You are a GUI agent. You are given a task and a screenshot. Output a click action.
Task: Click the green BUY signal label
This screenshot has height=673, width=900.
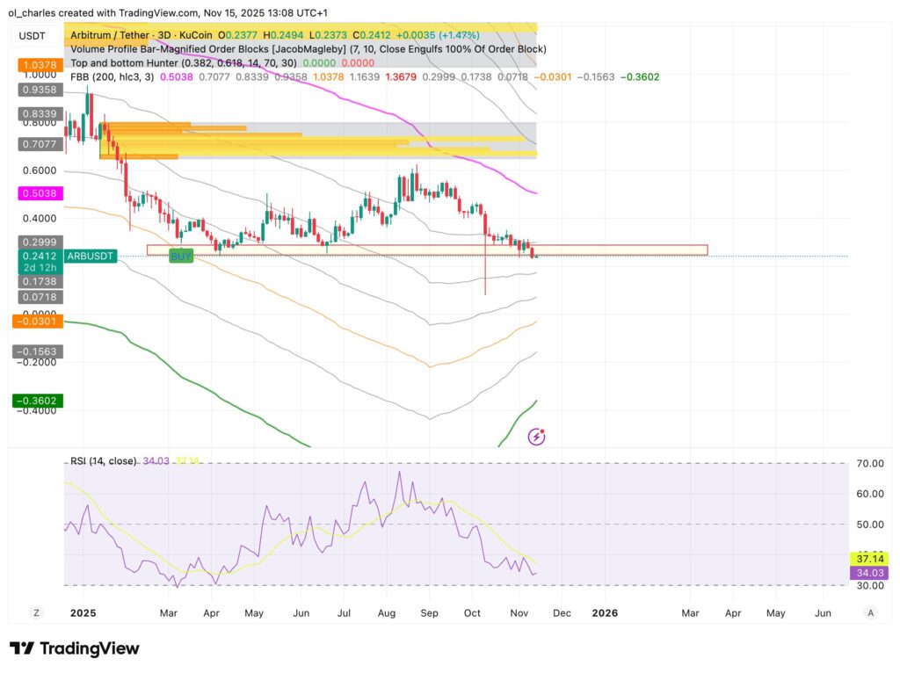pos(181,256)
